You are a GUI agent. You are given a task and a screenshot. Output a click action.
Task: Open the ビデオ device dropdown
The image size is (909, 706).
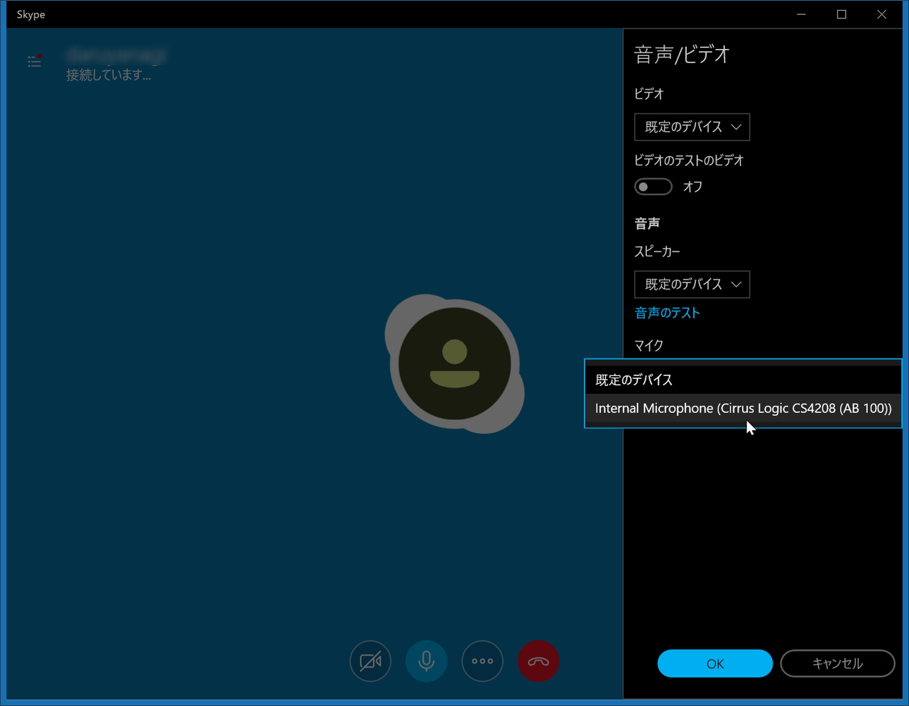click(692, 127)
